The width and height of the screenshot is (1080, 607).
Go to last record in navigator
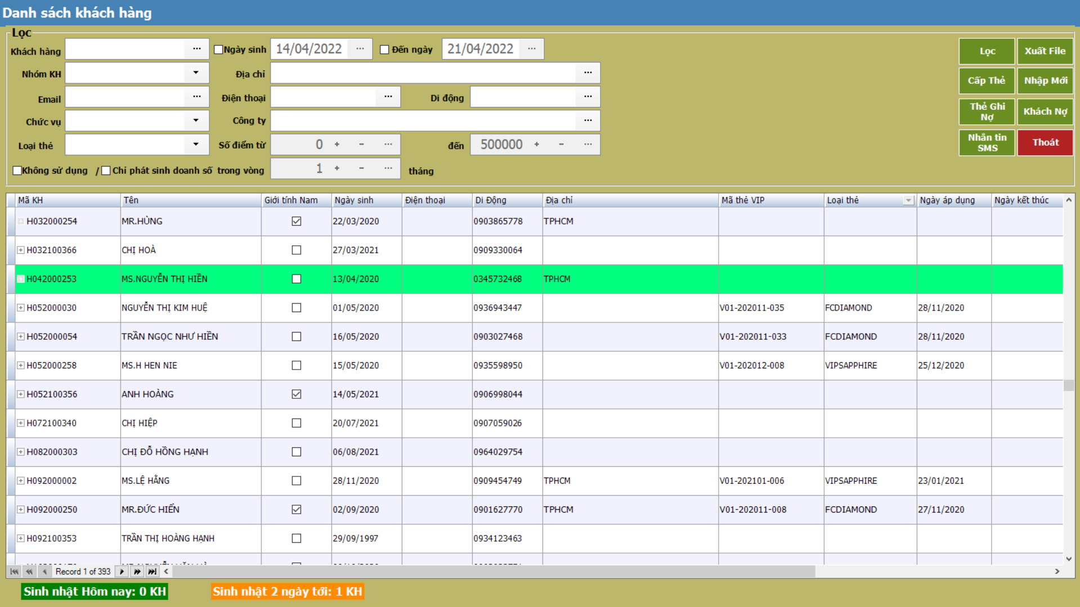[x=153, y=572]
